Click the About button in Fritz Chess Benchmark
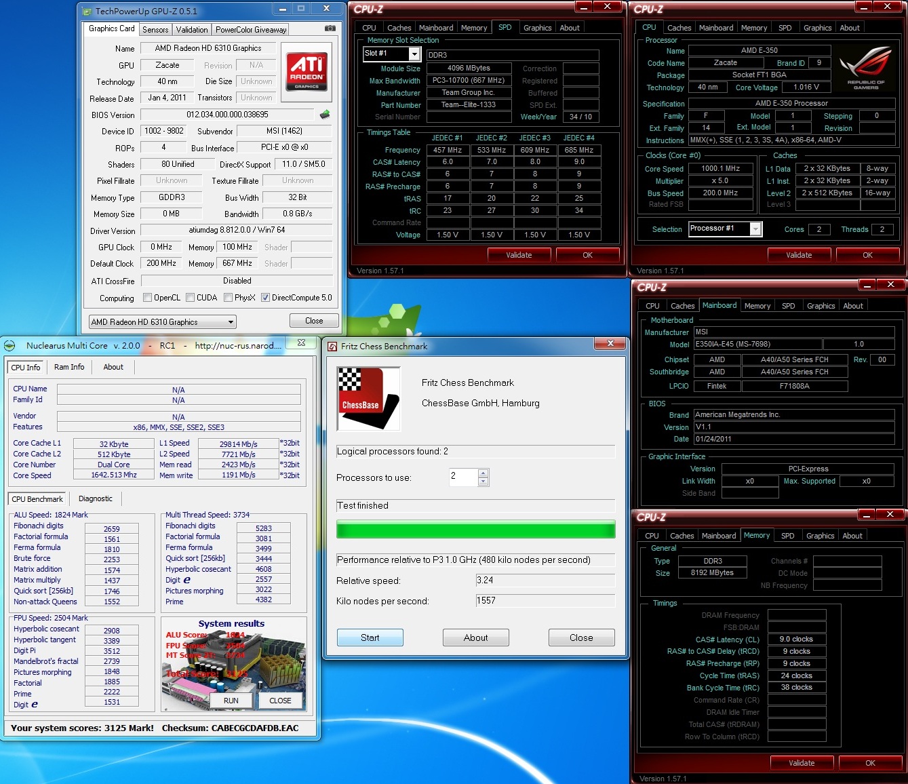The image size is (908, 784). pos(476,638)
